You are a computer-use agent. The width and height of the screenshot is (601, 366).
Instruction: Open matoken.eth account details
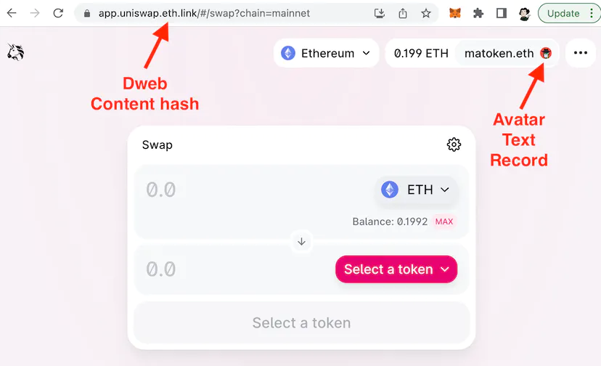pos(507,53)
